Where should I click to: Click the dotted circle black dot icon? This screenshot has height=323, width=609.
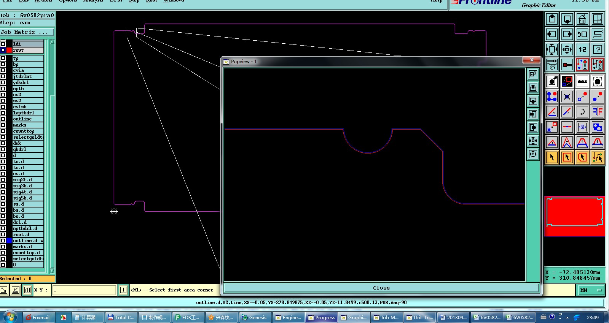(x=598, y=81)
